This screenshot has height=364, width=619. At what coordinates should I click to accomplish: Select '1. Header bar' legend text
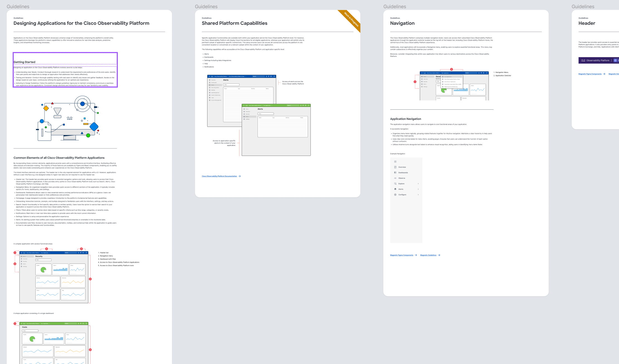103,253
